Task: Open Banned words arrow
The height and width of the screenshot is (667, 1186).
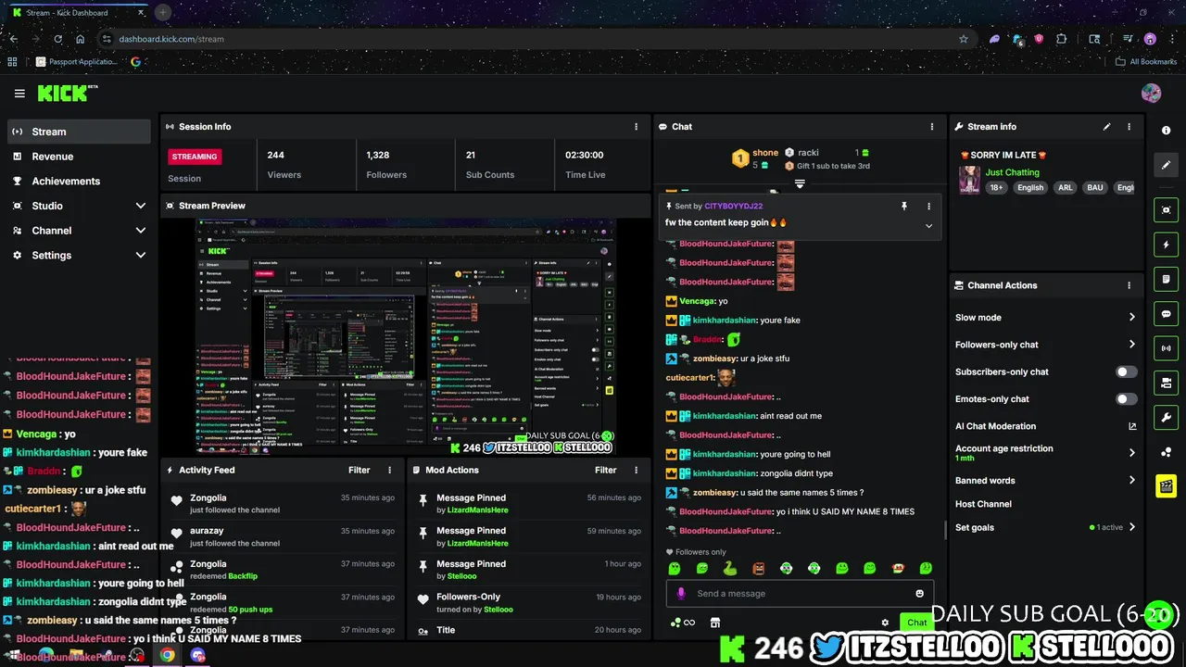Action: click(x=1131, y=480)
